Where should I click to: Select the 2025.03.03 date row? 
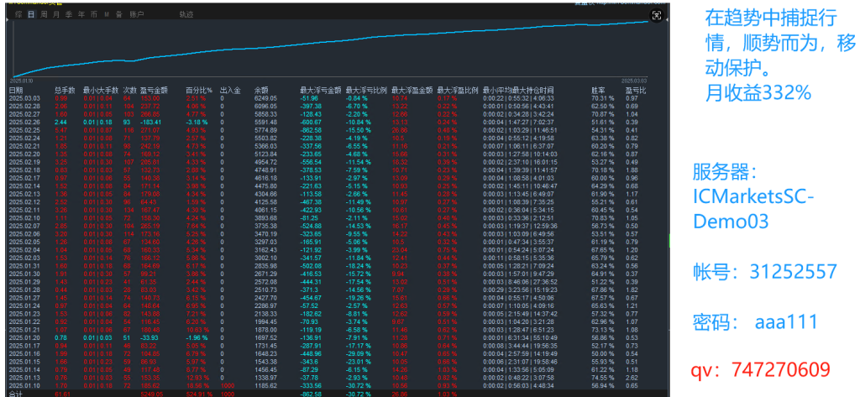[329, 97]
